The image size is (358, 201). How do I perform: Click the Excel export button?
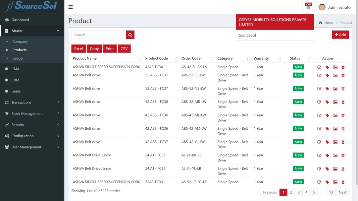79,49
